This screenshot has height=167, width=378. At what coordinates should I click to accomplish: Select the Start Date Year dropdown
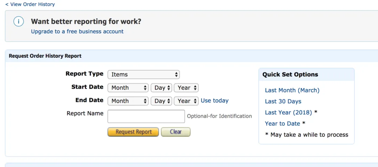tap(186, 88)
